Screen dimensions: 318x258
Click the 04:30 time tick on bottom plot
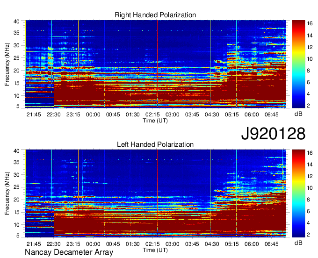[212, 244]
